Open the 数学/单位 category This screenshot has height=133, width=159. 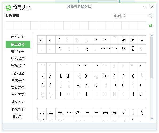18,58
